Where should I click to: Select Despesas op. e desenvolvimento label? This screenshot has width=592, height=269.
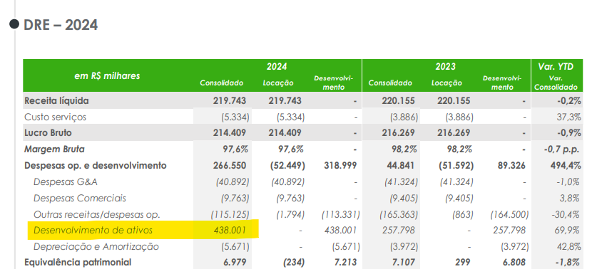[x=96, y=165]
